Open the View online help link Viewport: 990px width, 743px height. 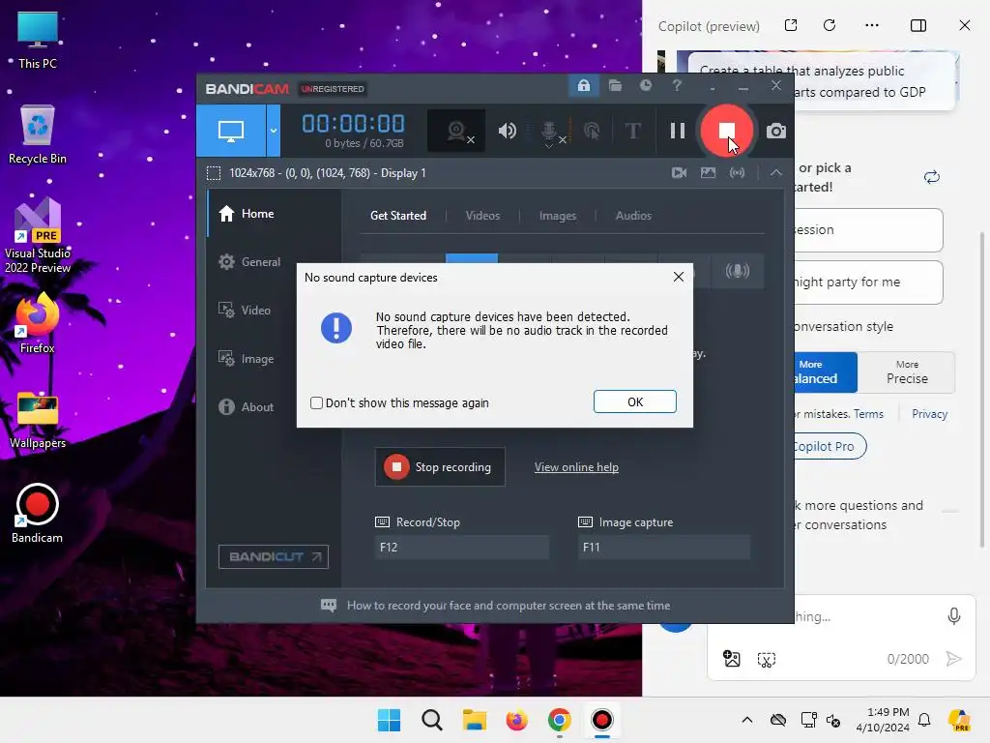click(x=576, y=467)
